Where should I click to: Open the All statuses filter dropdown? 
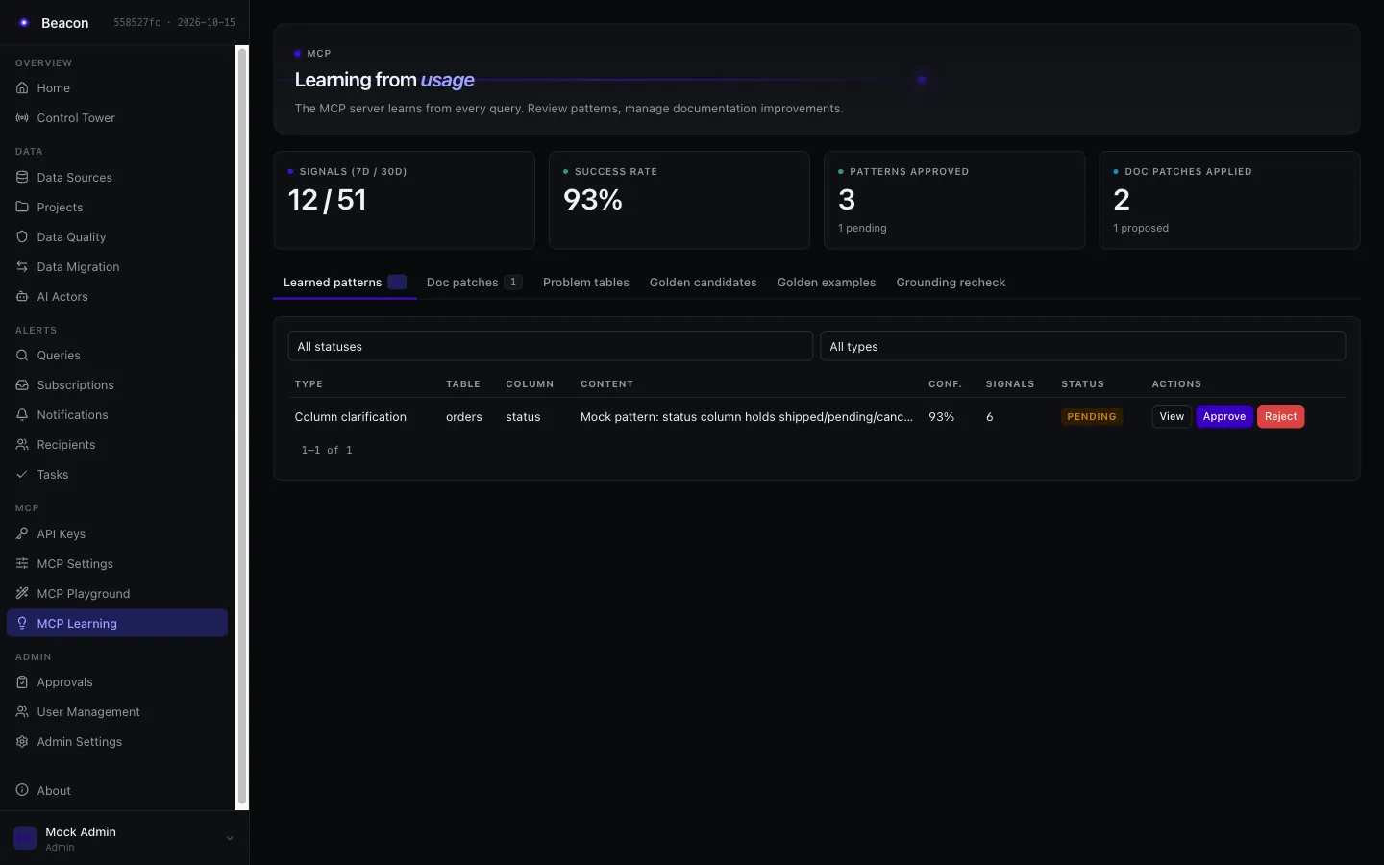click(x=550, y=346)
